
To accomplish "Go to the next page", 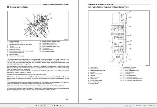I will pos(54,106).
